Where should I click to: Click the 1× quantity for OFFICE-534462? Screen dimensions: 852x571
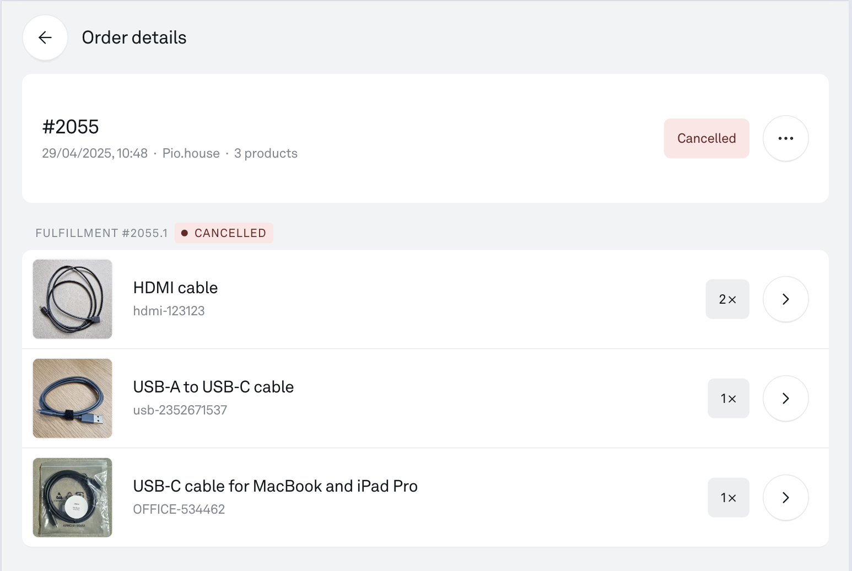(x=729, y=498)
